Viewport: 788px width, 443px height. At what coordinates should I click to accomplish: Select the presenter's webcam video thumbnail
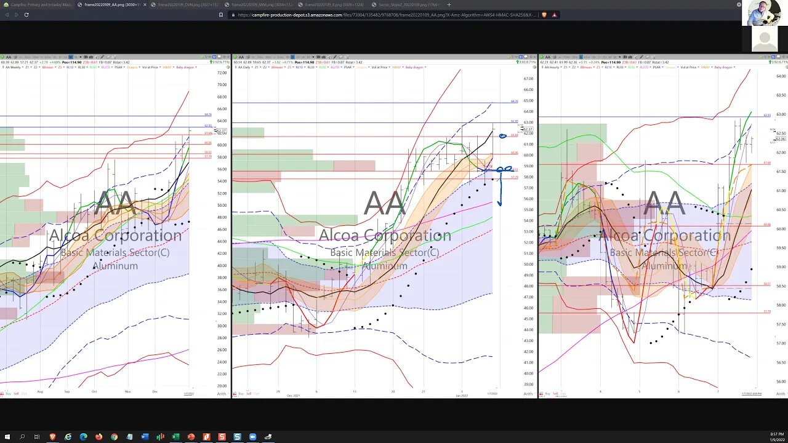pyautogui.click(x=765, y=13)
